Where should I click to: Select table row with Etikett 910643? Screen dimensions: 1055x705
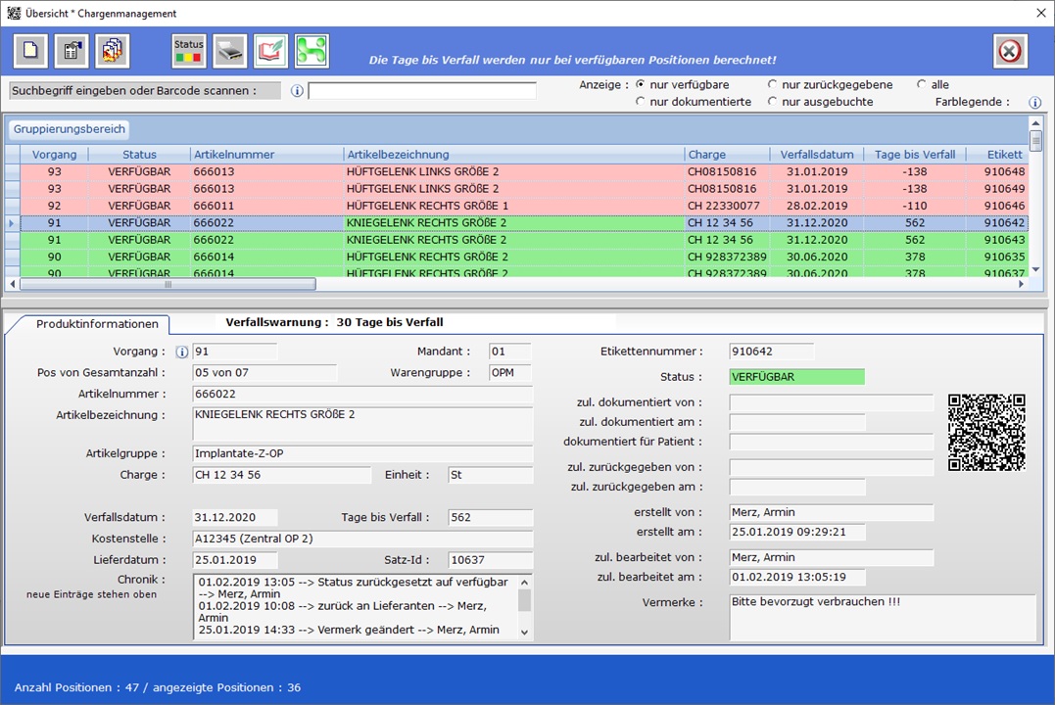click(524, 240)
